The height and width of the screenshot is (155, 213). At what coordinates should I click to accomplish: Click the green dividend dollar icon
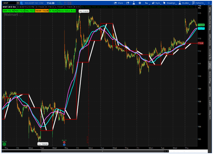pos(4,144)
